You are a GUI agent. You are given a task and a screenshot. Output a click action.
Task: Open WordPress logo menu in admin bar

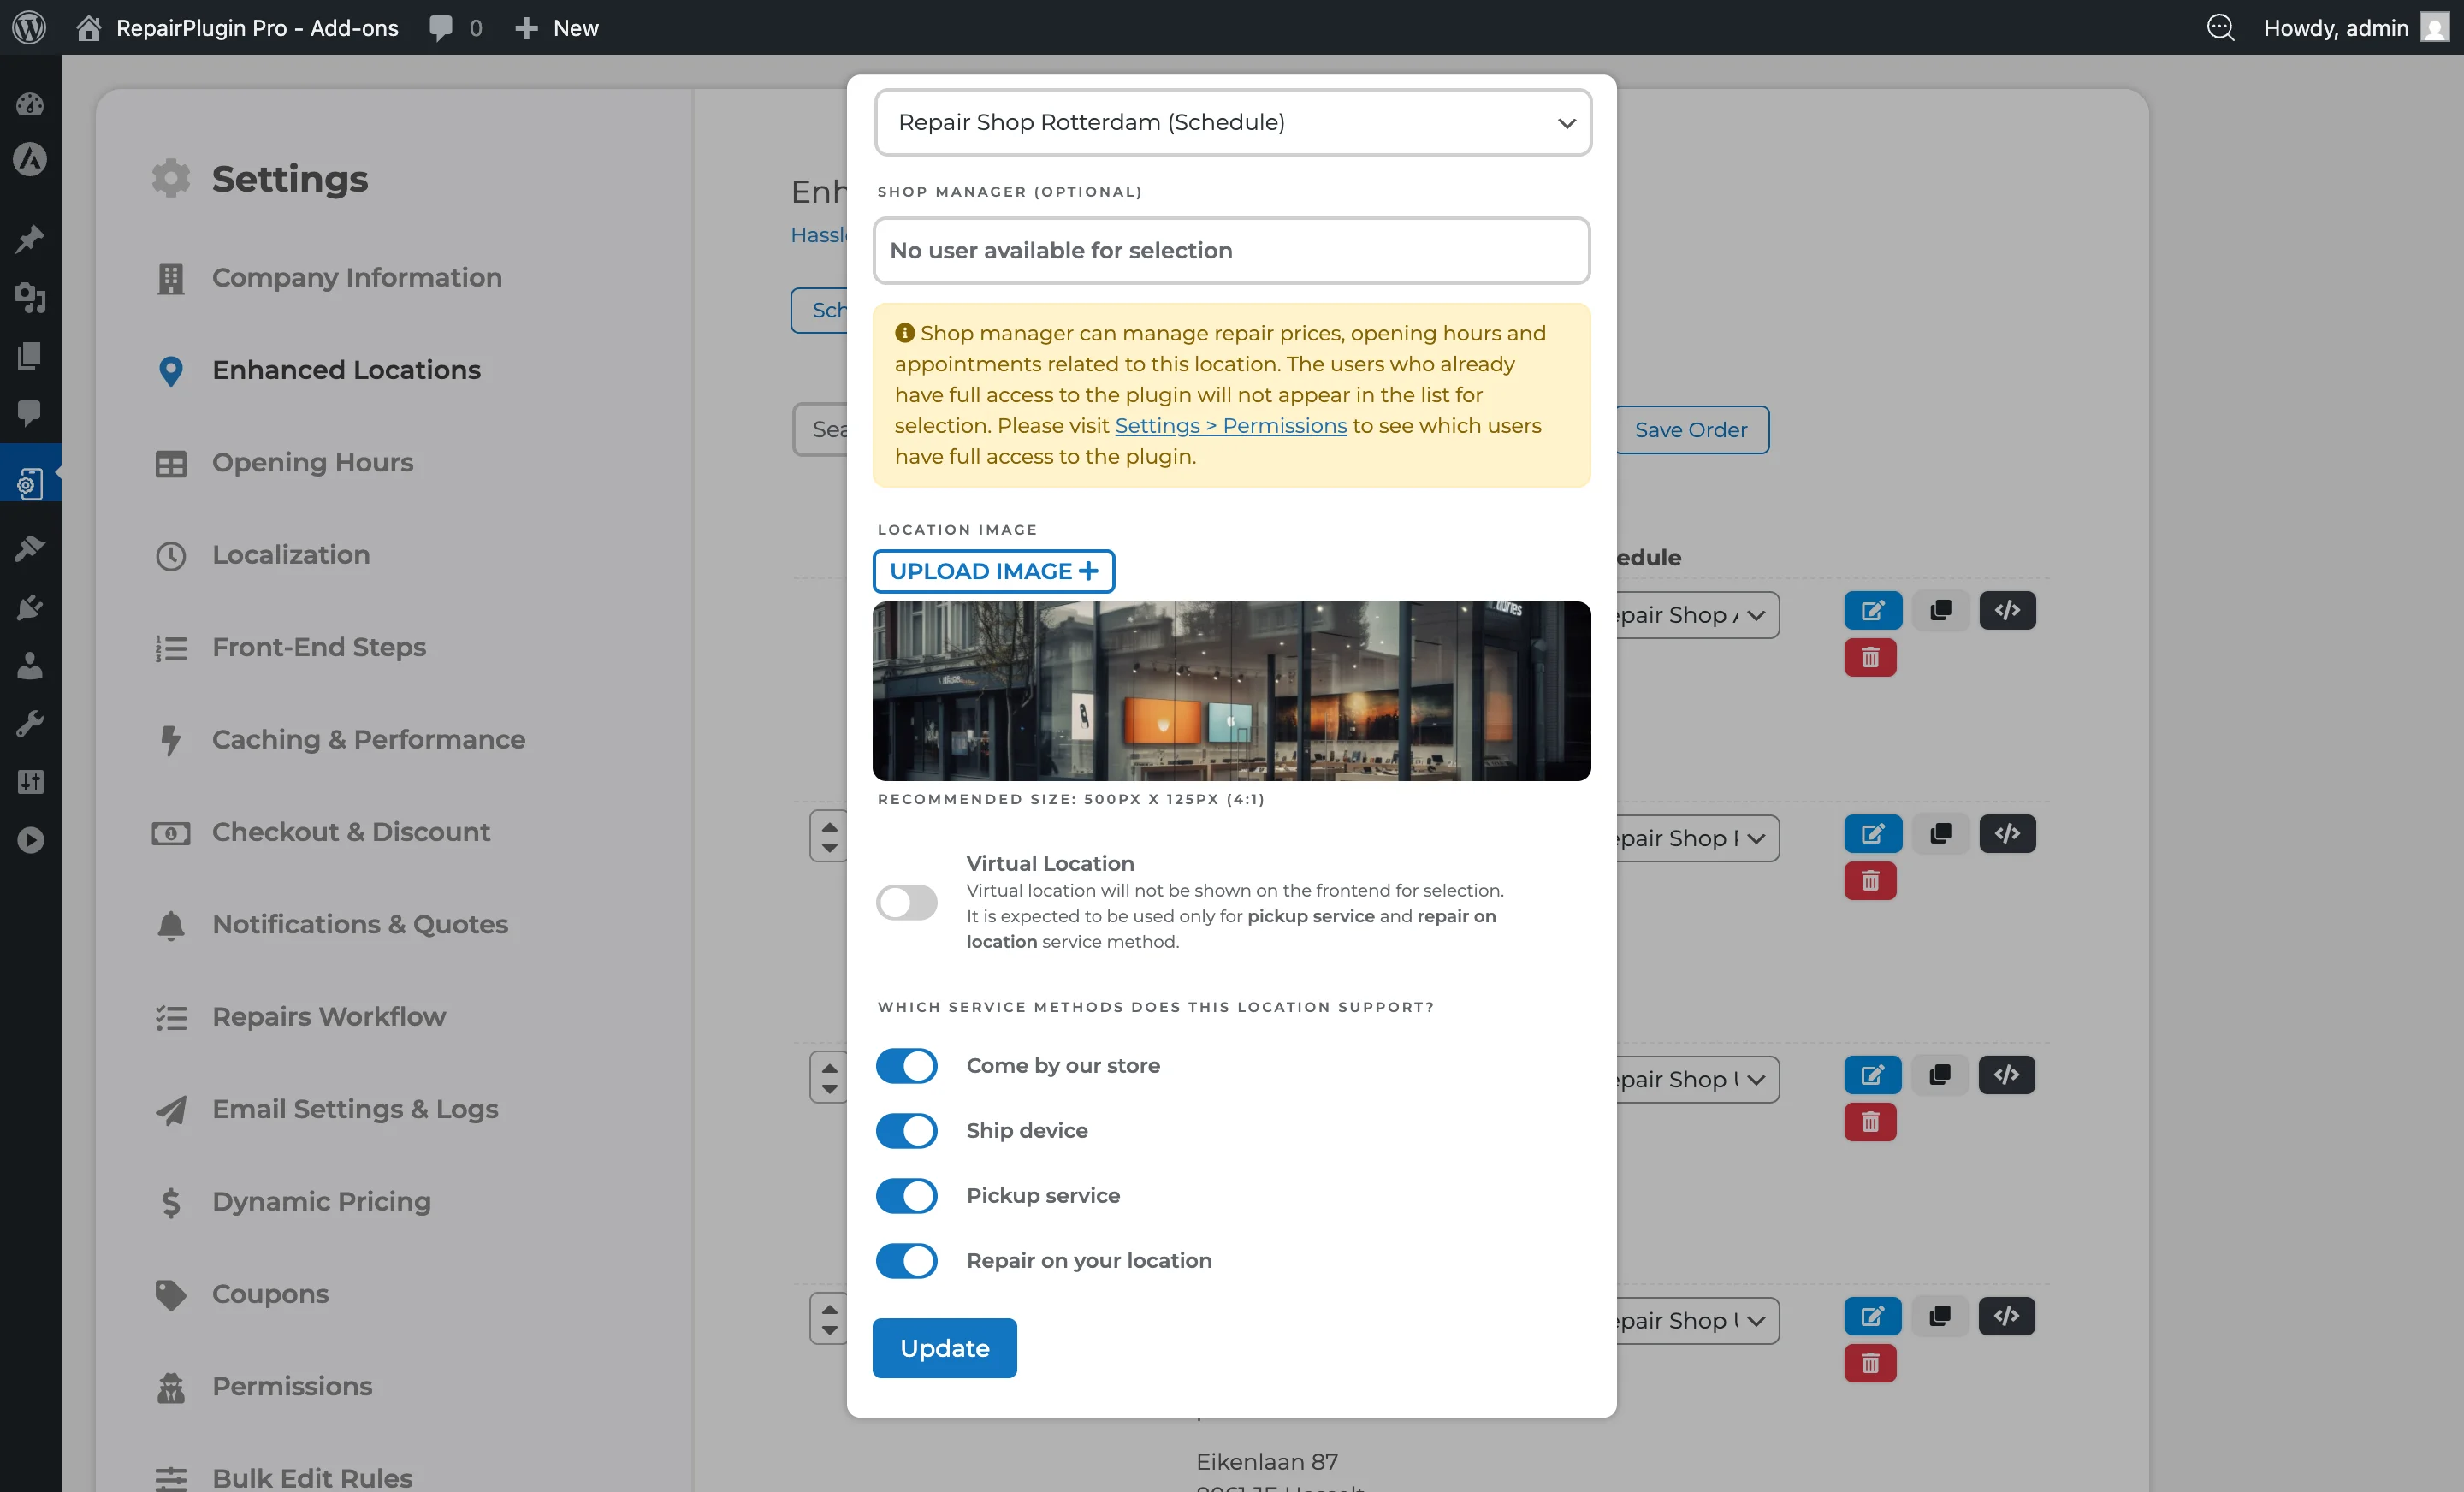29,27
